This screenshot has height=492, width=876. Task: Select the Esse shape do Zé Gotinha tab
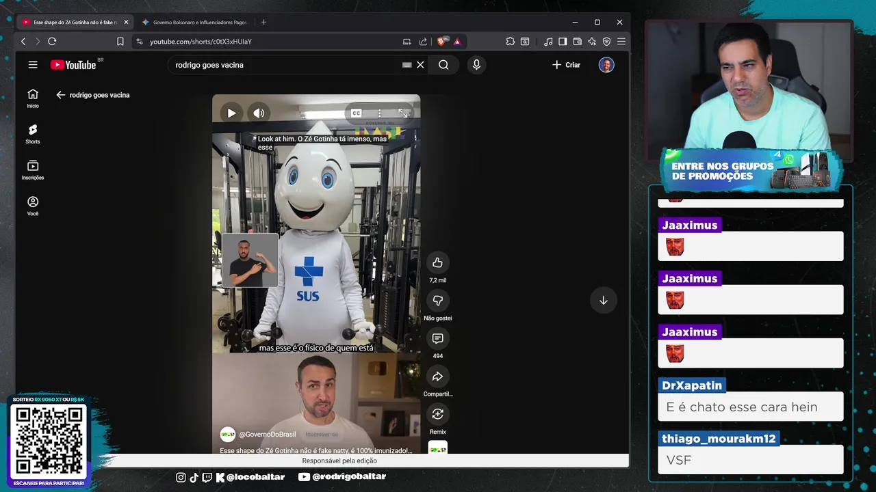(x=70, y=22)
